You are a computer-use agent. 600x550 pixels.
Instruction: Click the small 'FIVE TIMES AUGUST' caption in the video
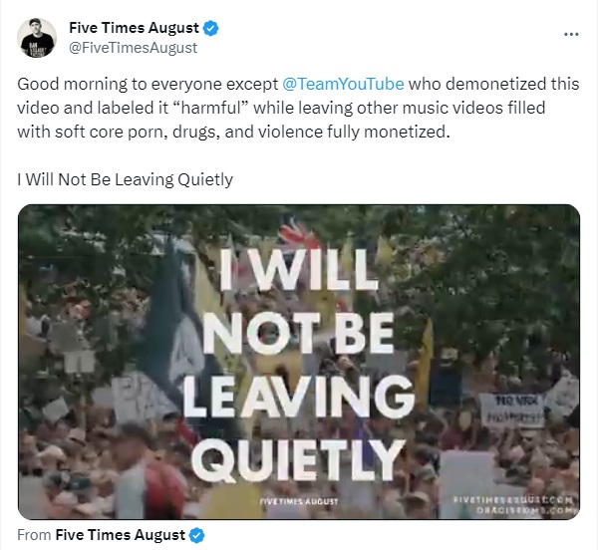pos(299,501)
